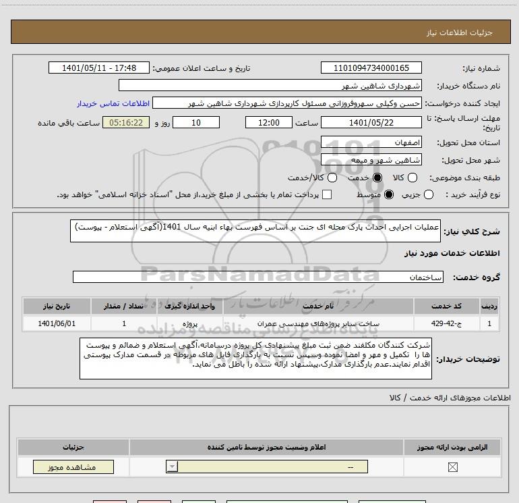The height and width of the screenshot is (503, 519).
Task: Click service code cell ج-42-429
Action: pos(446,323)
